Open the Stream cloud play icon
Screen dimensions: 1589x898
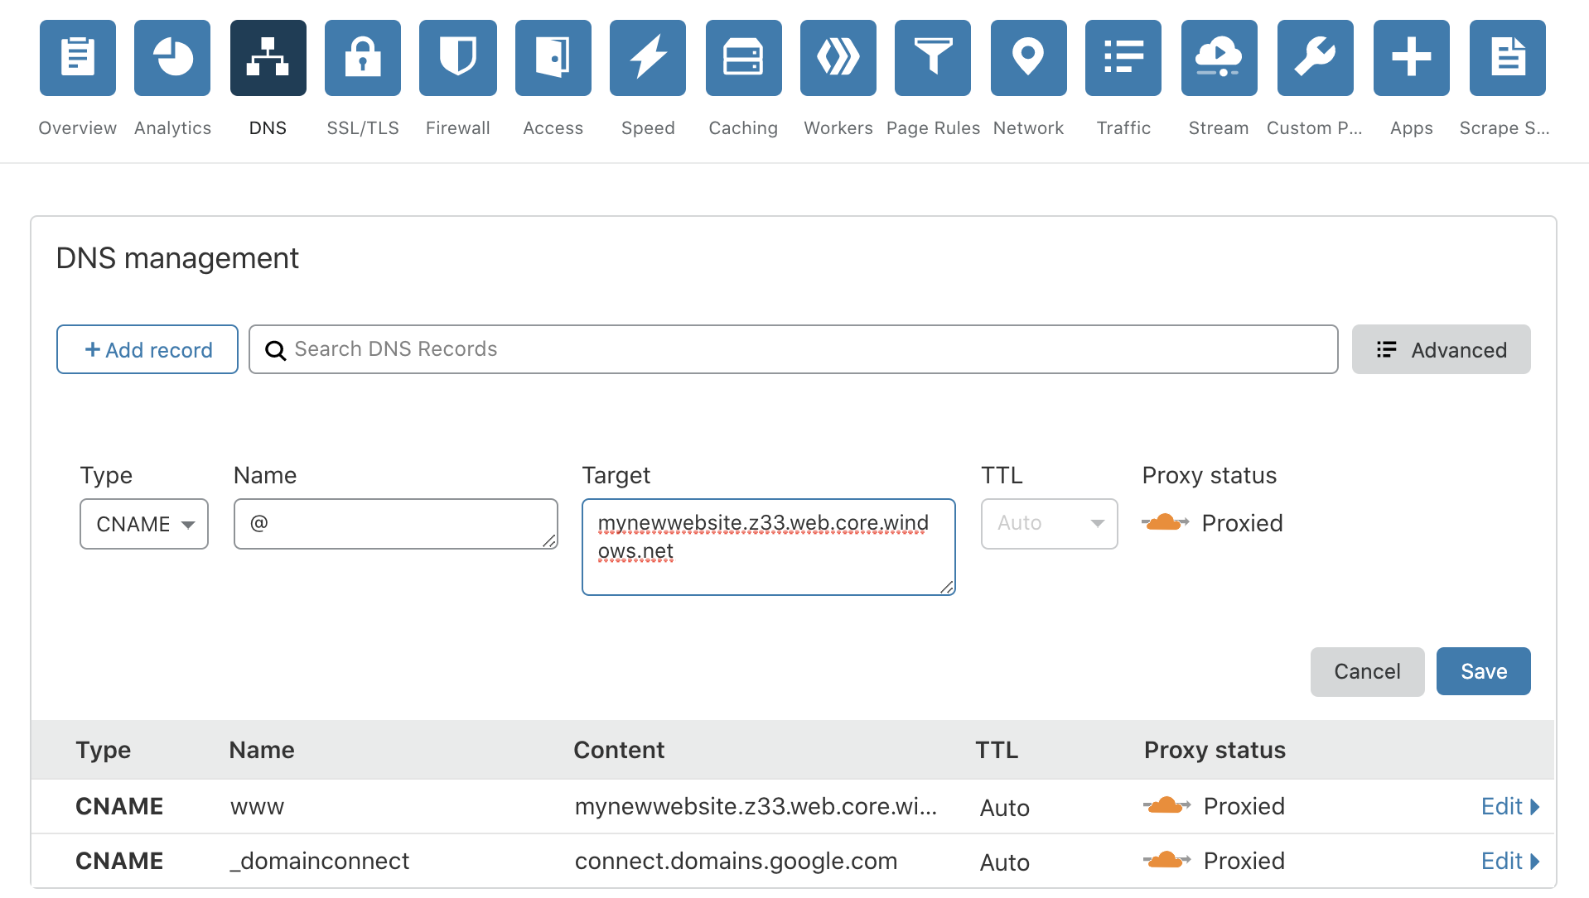coord(1220,58)
